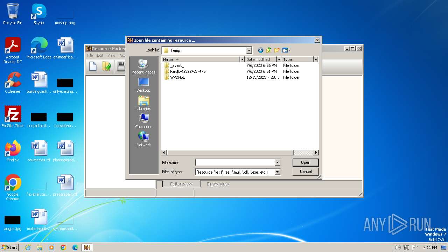
Task: Open Skype desktop shortcut
Action: coord(39,14)
